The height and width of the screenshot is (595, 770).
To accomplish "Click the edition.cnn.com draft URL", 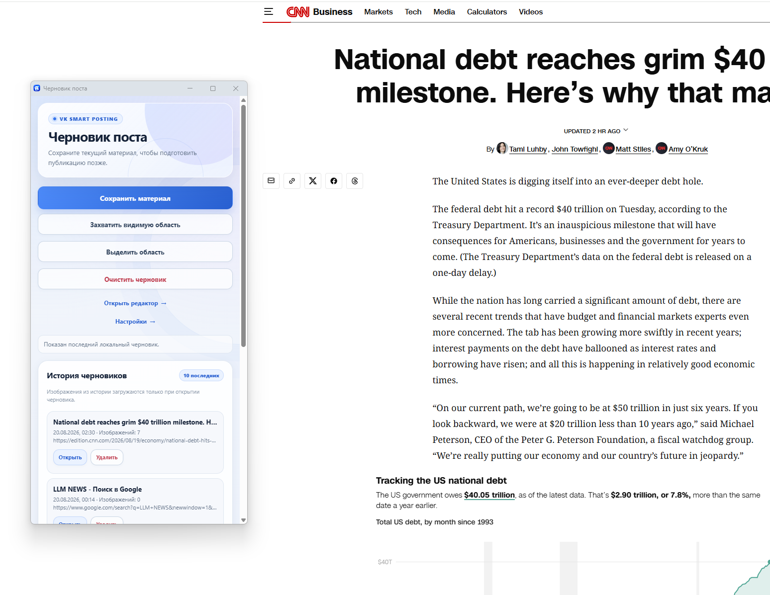I will (x=134, y=440).
